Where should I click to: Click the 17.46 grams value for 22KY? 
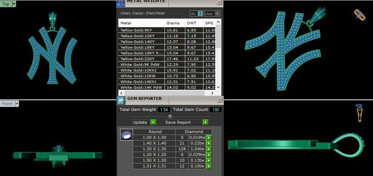(x=172, y=59)
